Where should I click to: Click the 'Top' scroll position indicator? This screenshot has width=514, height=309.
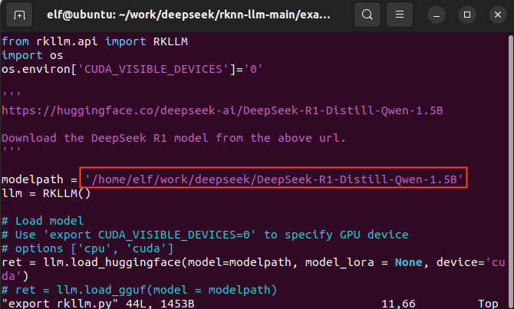click(x=489, y=304)
